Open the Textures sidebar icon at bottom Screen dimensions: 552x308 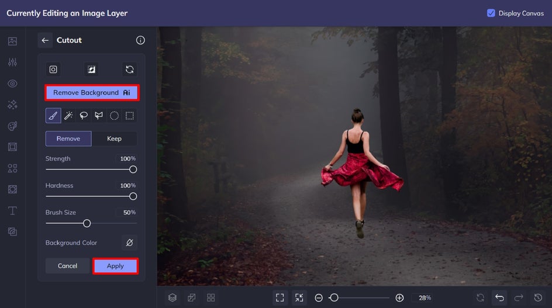tap(12, 231)
